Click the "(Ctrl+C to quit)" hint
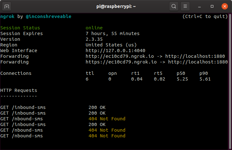This screenshot has width=232, height=150. click(205, 16)
